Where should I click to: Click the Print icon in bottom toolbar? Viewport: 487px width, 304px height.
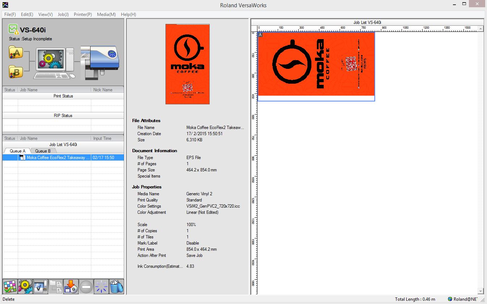(x=40, y=286)
